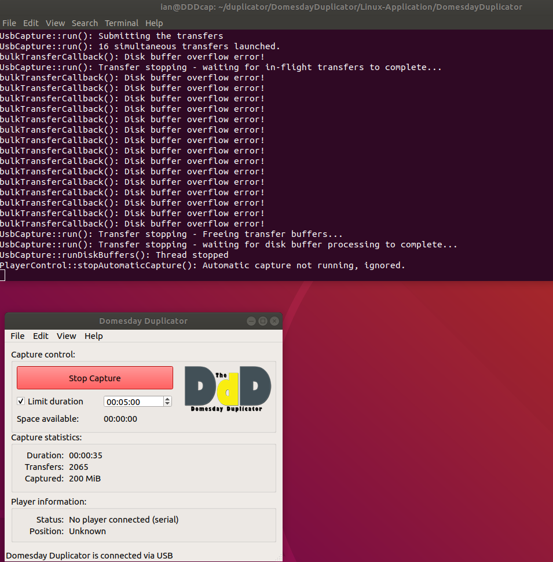Click the Stop Capture button
Viewport: 553px width, 562px height.
pyautogui.click(x=94, y=377)
